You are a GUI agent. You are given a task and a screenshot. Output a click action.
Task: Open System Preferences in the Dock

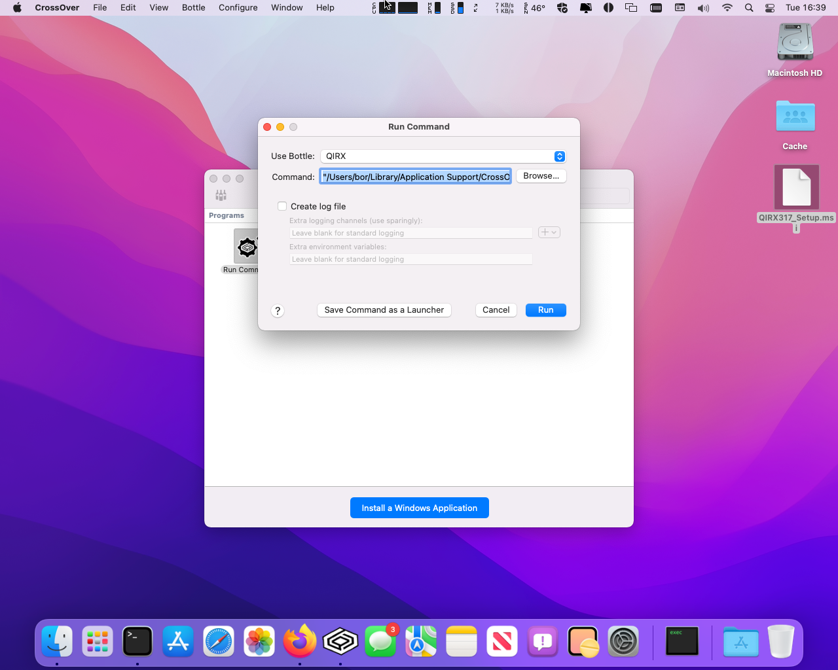coord(623,641)
